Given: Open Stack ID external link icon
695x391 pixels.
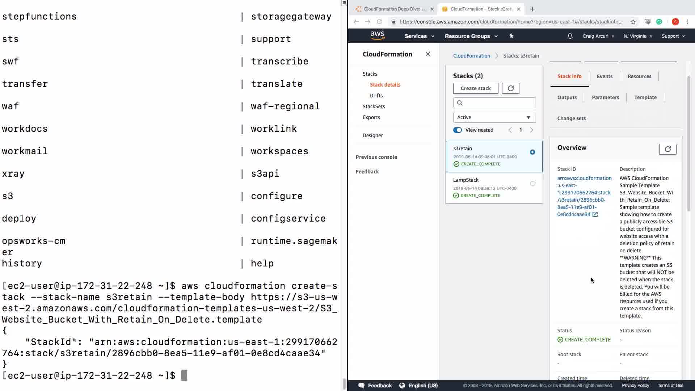Looking at the screenshot, I should (x=595, y=214).
